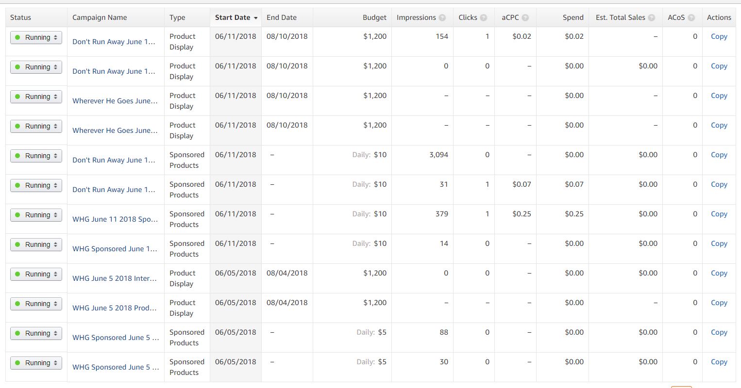Copy the first Don't Run Away campaign

719,36
